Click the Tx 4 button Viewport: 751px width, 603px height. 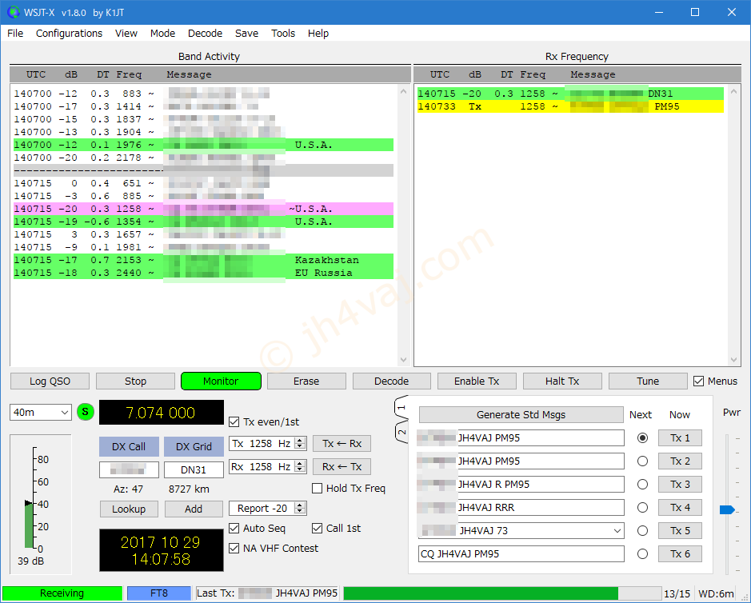tap(680, 507)
